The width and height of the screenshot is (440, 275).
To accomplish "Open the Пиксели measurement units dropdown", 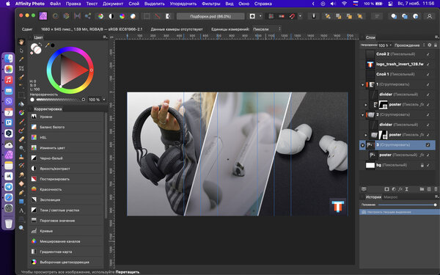I will tap(267, 29).
